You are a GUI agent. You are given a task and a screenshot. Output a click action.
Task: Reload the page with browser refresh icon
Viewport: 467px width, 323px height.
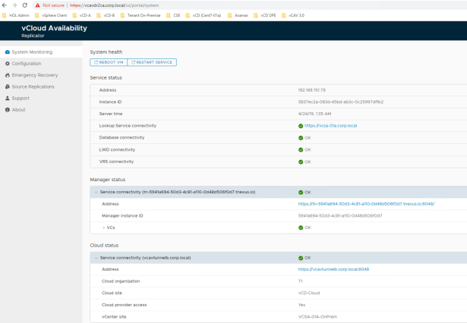pos(25,5)
